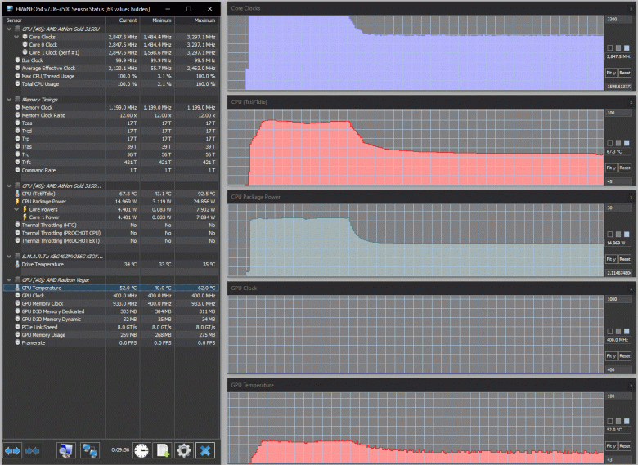The height and width of the screenshot is (465, 638).
Task: Collapse the Core Powers sub-tree
Action: pyautogui.click(x=16, y=209)
